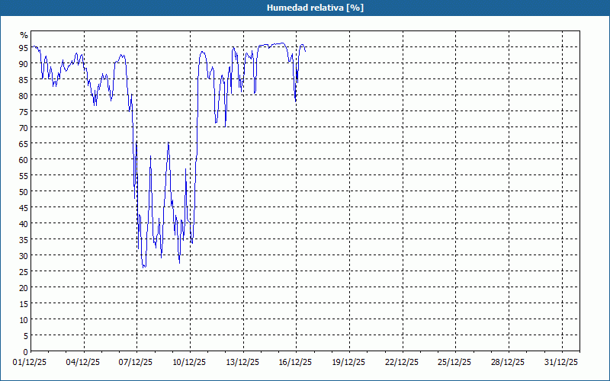The width and height of the screenshot is (610, 381).
Task: Select the 16/12/25 x-axis label
Action: coord(296,362)
